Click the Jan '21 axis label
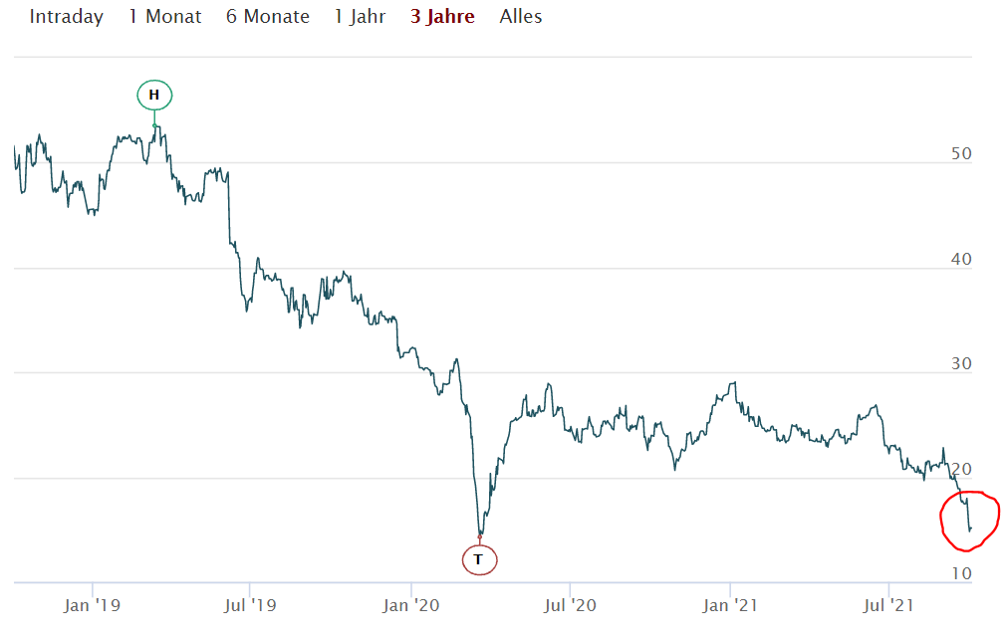The width and height of the screenshot is (1005, 639). [x=731, y=604]
